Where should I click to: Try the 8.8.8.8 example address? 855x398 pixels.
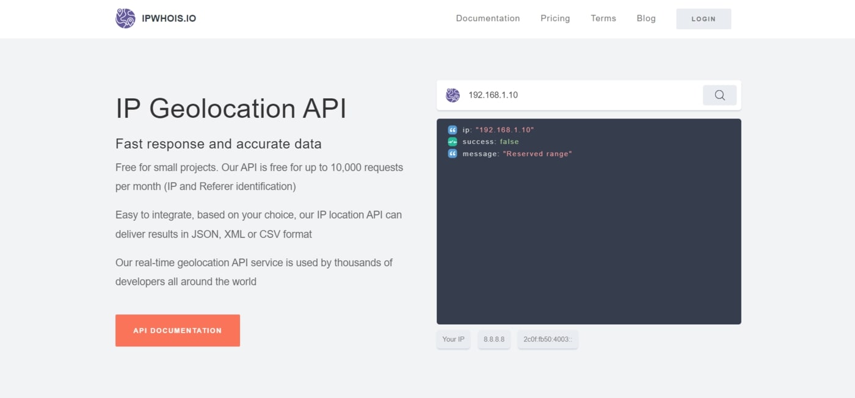494,339
